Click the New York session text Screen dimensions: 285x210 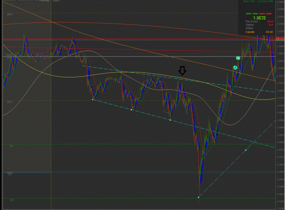pos(249,1)
